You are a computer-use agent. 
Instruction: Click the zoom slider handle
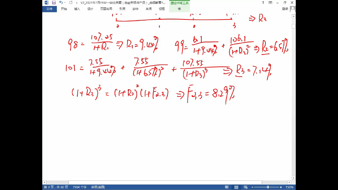click(x=268, y=187)
